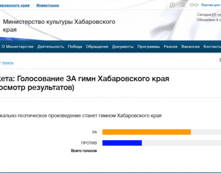Click the blue ПРОТИВ results bar

click(122, 143)
